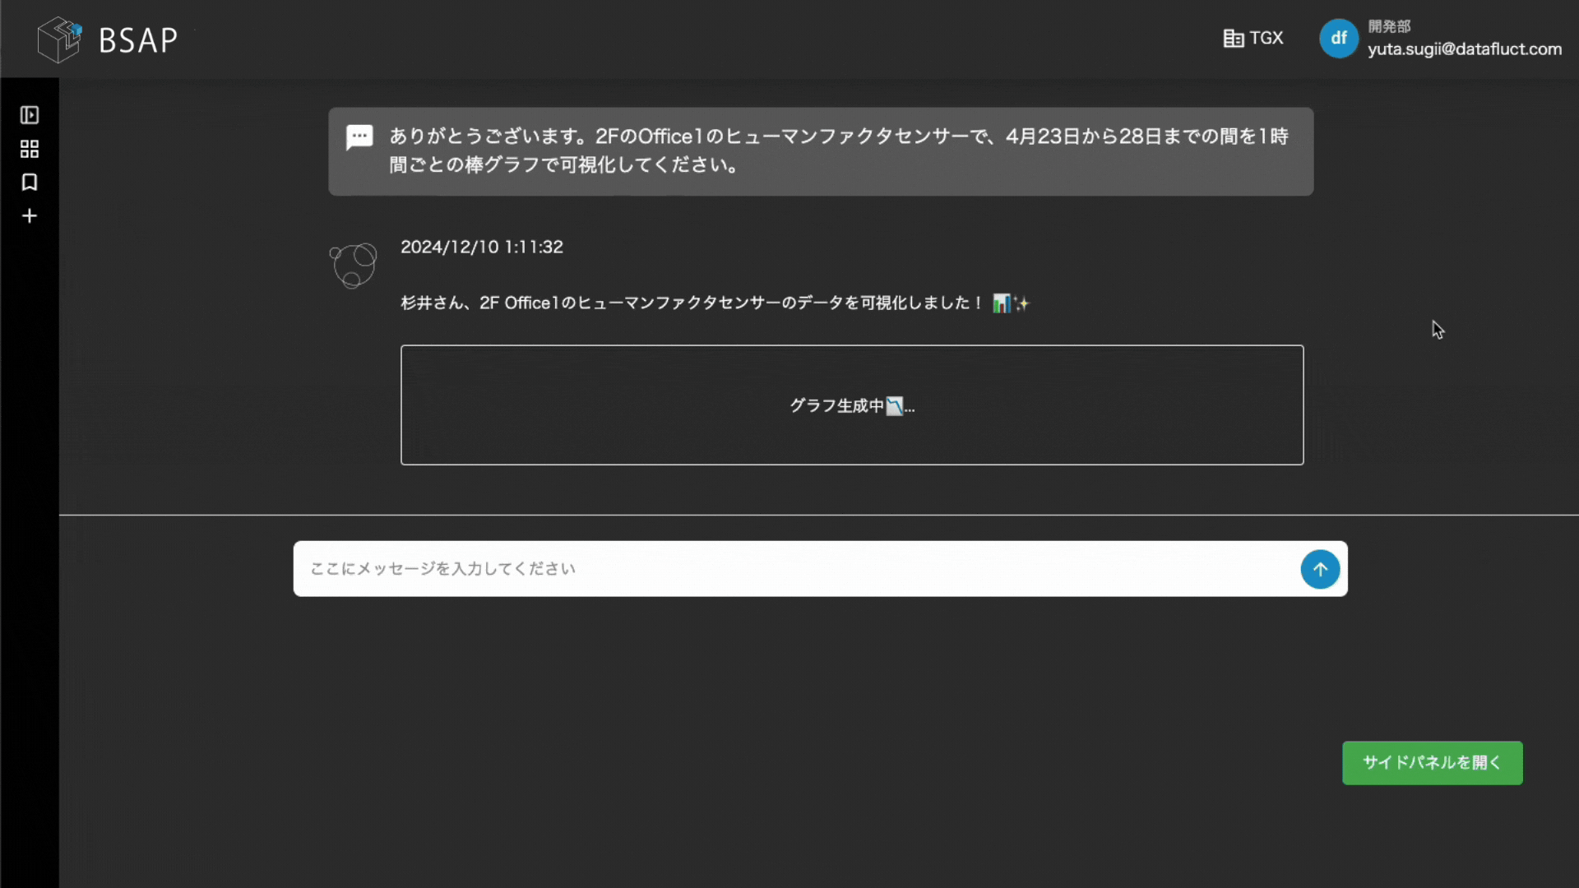Viewport: 1579px width, 888px height.
Task: Click the user message about 2F Office1 sensor
Action: click(x=839, y=150)
